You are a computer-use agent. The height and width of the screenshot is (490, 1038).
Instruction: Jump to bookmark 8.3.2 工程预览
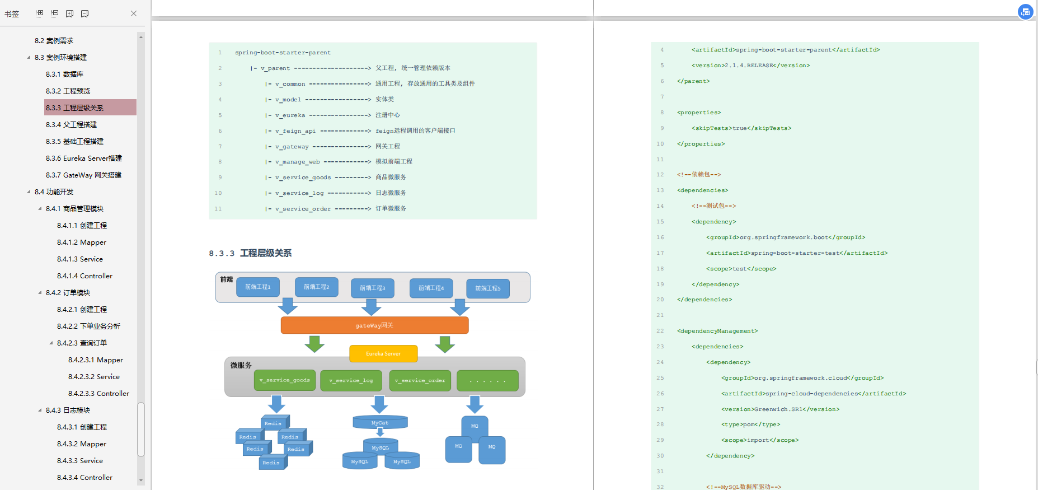[x=68, y=91]
